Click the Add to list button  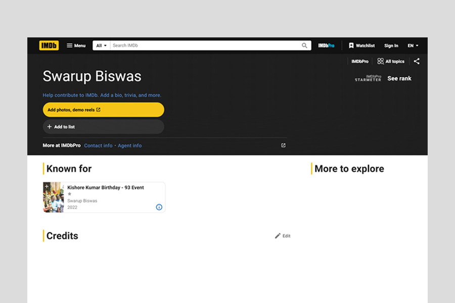(x=103, y=127)
